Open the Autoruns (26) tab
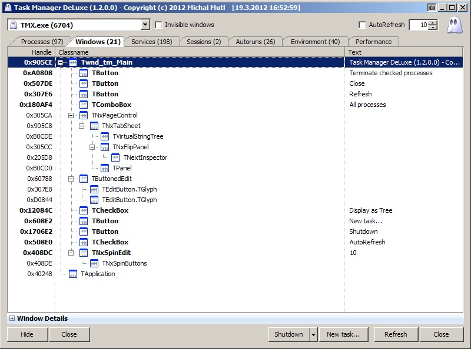This screenshot has width=471, height=349. pos(256,42)
